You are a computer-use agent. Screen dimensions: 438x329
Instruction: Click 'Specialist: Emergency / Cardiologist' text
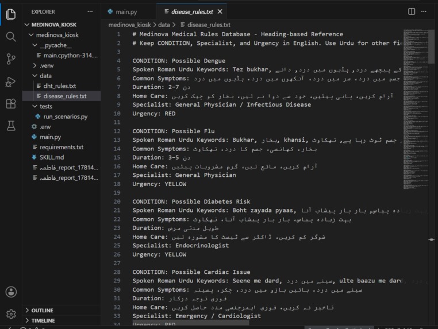197,316
